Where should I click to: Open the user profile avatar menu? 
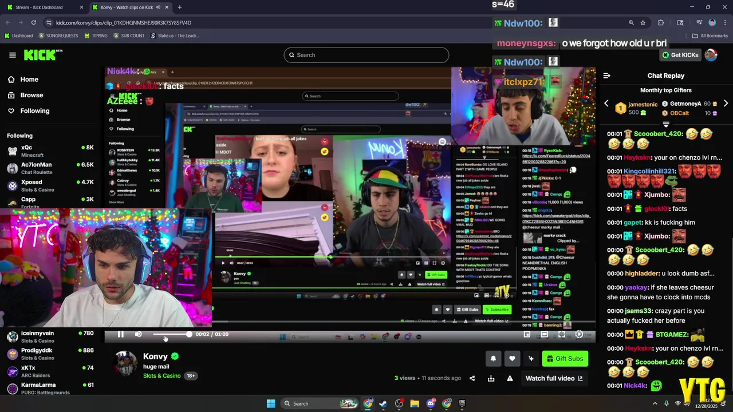coord(711,55)
